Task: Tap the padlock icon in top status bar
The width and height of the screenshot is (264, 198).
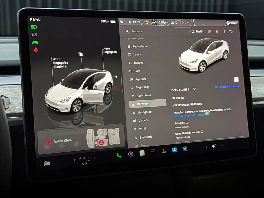Action: 122,22
